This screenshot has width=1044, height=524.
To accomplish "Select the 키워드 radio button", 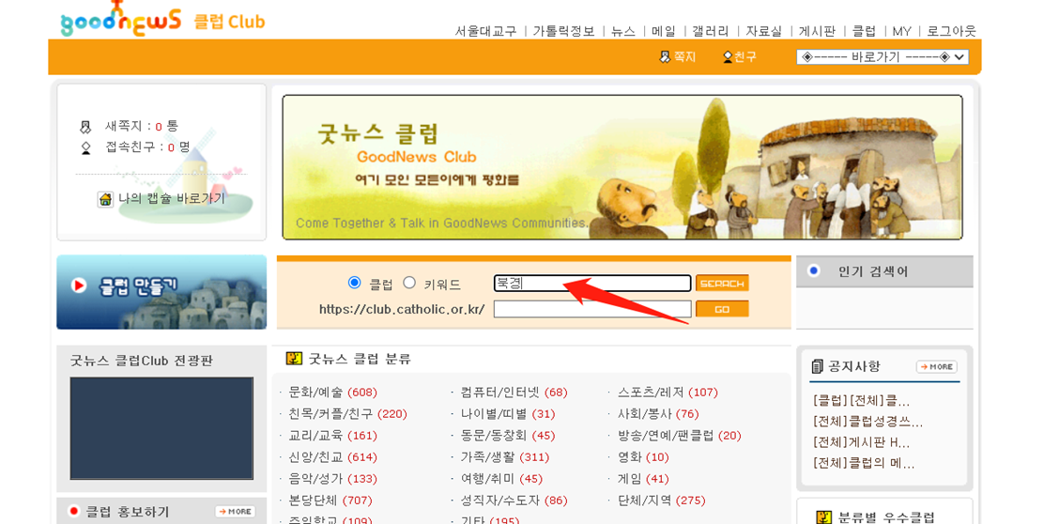I will pos(409,283).
